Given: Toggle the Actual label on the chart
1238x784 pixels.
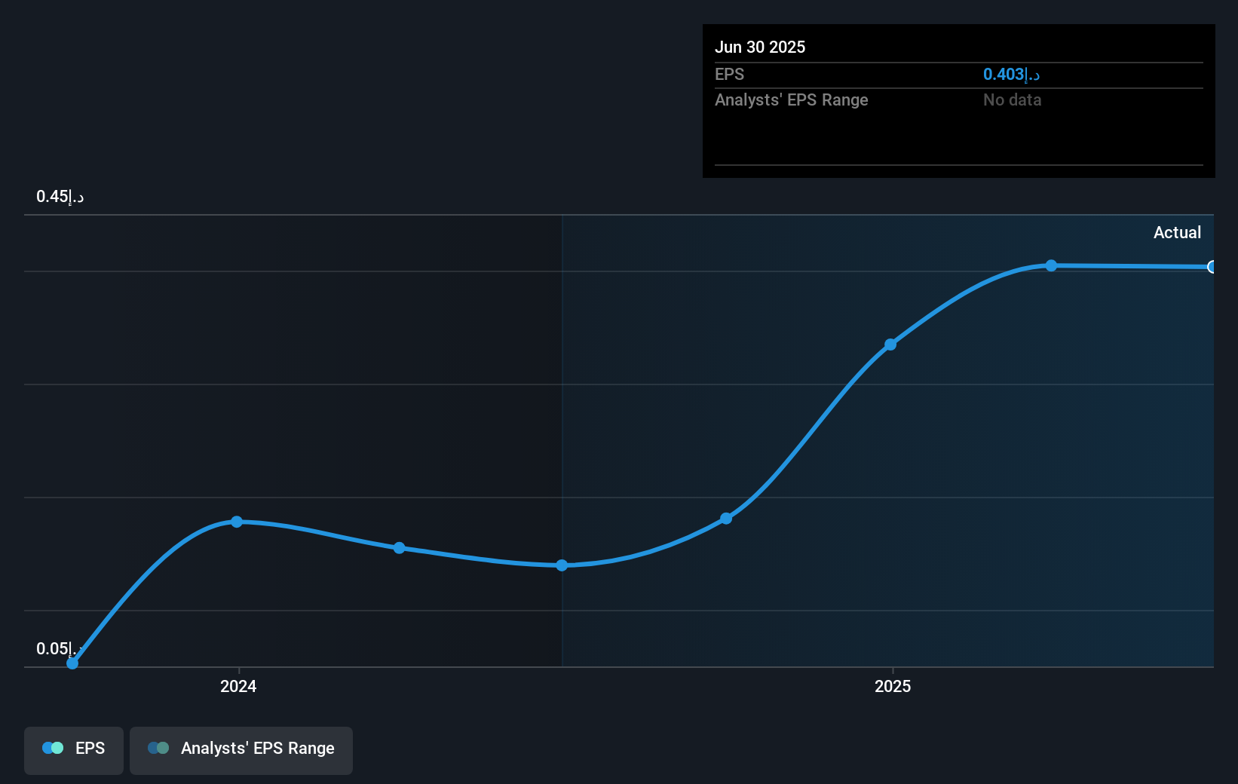Looking at the screenshot, I should (x=1178, y=232).
